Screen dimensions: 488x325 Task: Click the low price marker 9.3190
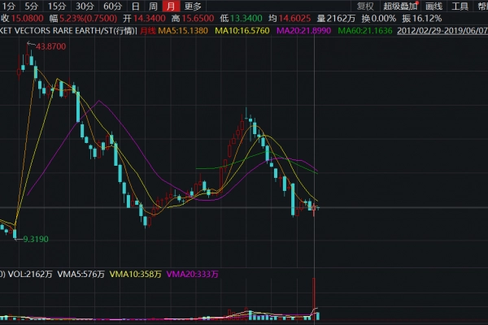(36, 239)
